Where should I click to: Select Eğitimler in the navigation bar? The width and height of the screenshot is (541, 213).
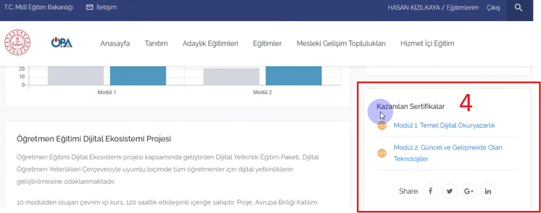pyautogui.click(x=267, y=44)
